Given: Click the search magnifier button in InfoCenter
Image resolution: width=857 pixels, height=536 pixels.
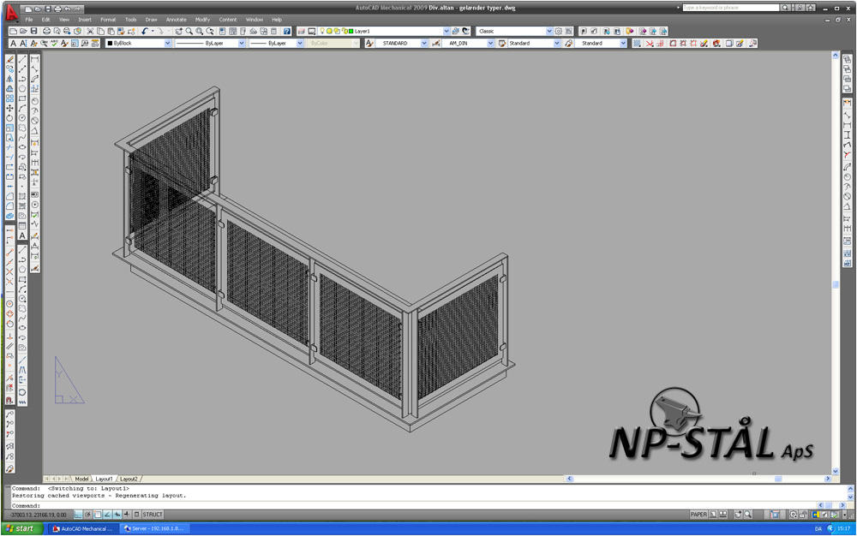Looking at the screenshot, I should coord(785,8).
